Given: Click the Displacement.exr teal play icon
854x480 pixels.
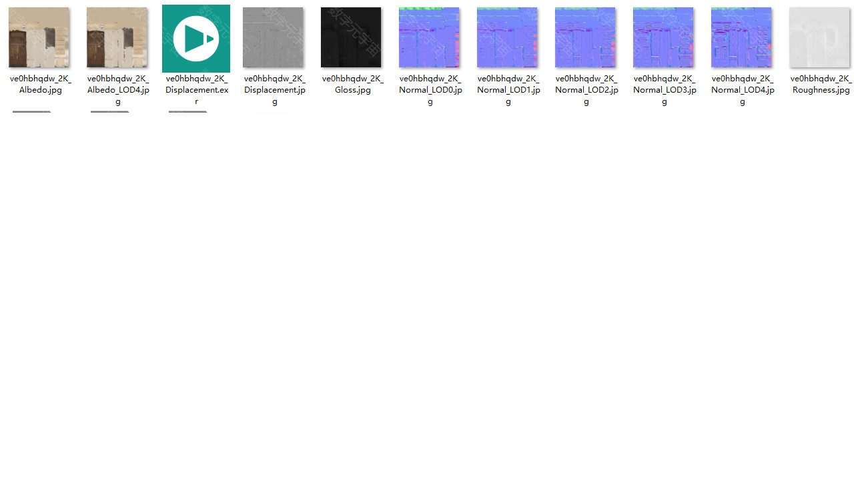Looking at the screenshot, I should coord(196,39).
